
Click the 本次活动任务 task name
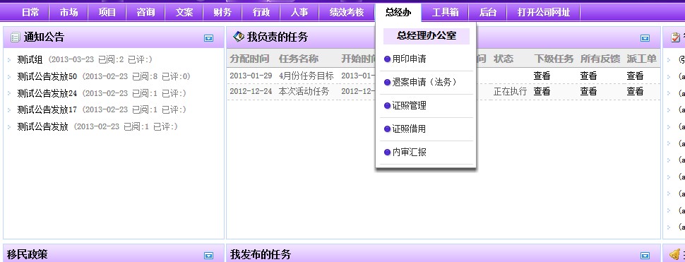click(x=304, y=92)
